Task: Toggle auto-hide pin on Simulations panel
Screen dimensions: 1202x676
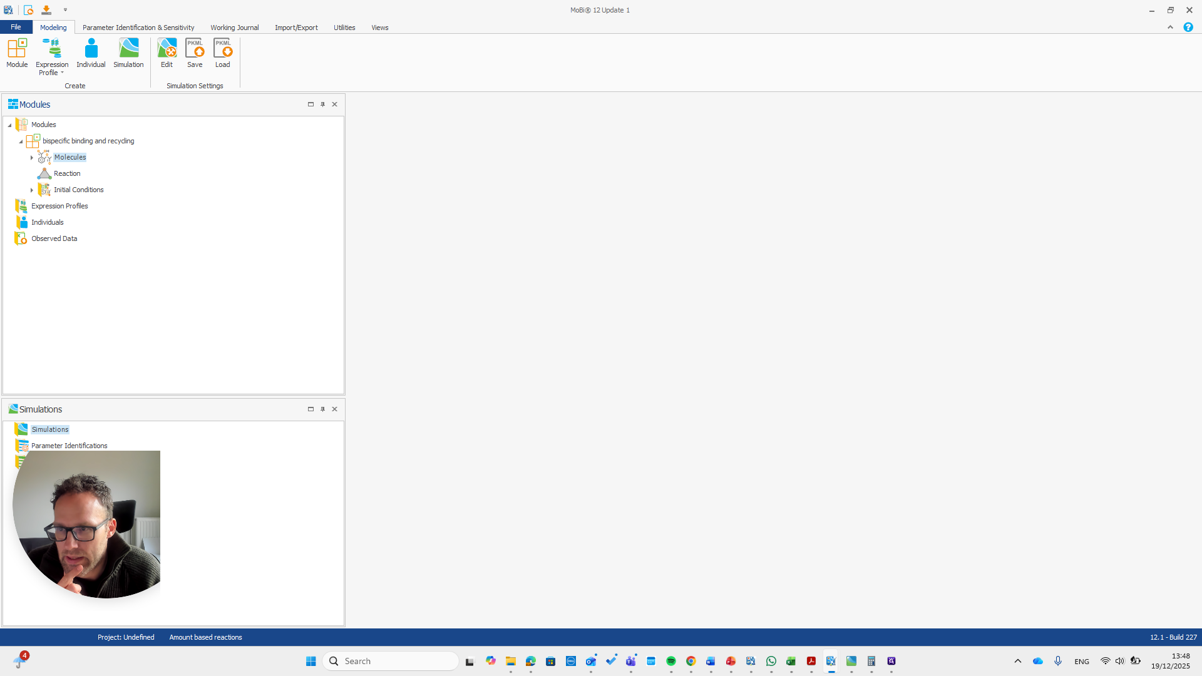Action: tap(323, 409)
